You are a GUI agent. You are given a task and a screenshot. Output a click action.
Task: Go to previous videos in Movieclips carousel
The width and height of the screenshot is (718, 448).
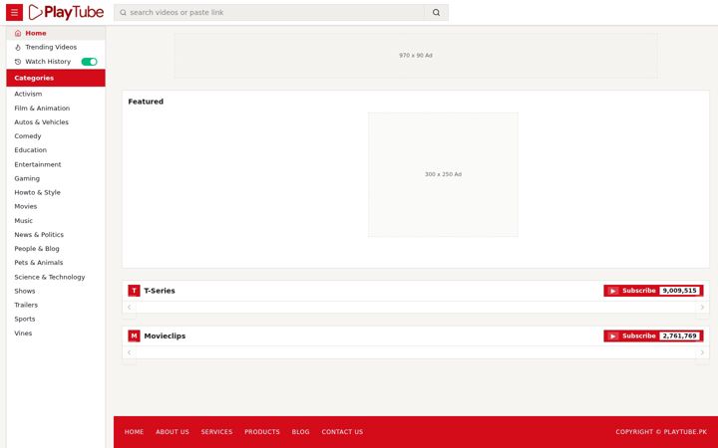point(129,352)
